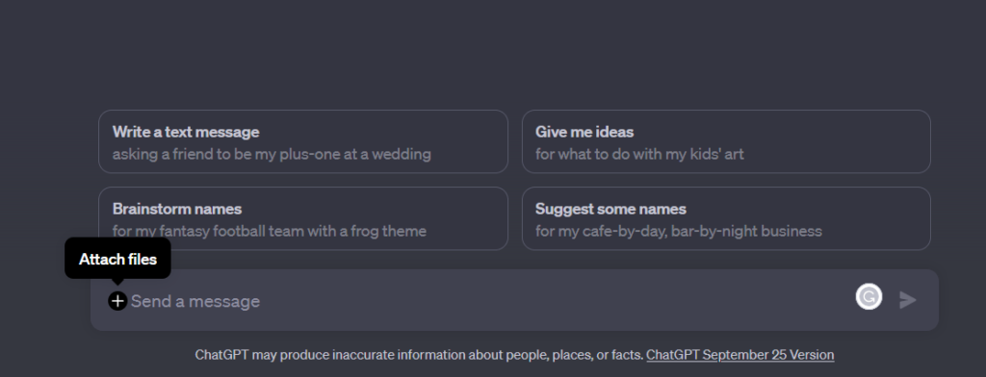Open the ChatGPT September 25 Version link
Viewport: 986px width, 377px height.
pyautogui.click(x=740, y=355)
